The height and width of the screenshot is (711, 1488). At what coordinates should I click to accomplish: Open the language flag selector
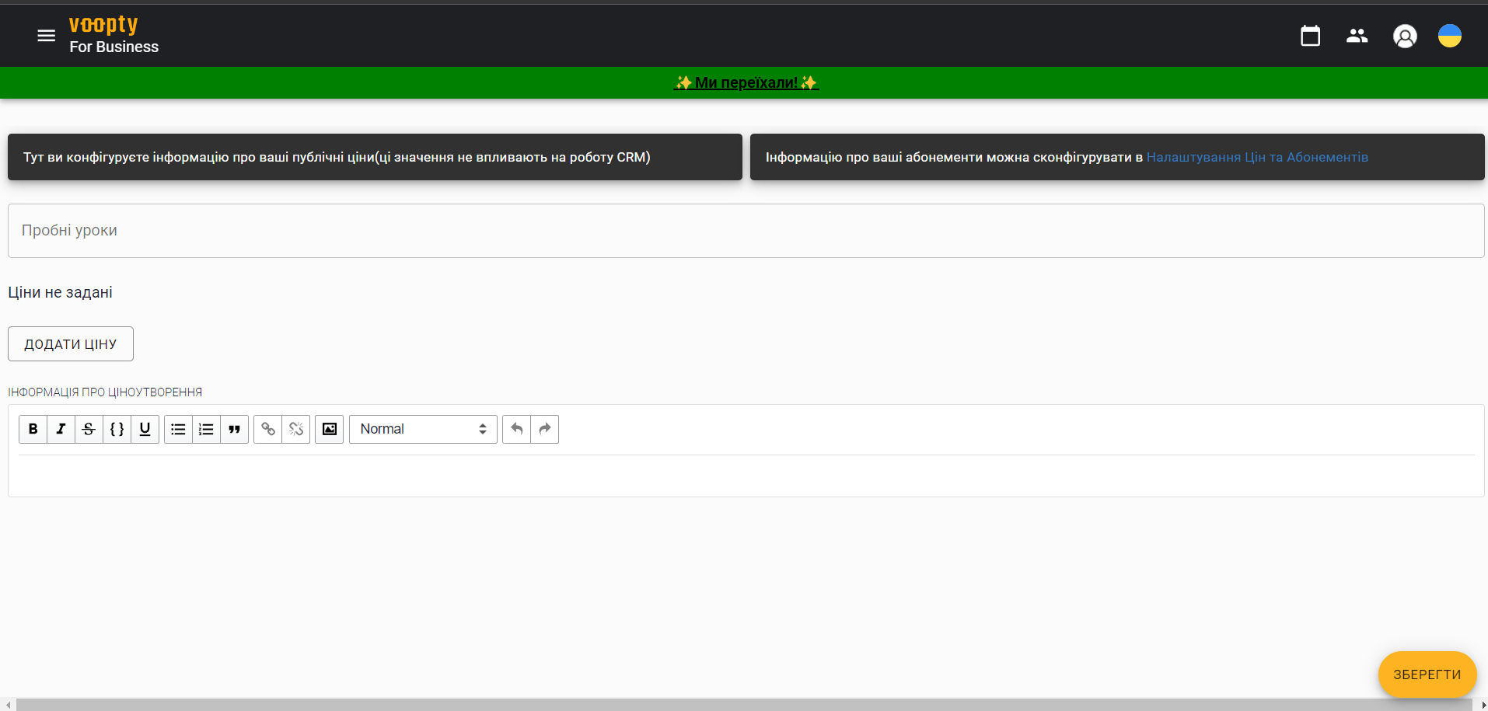[x=1451, y=36]
